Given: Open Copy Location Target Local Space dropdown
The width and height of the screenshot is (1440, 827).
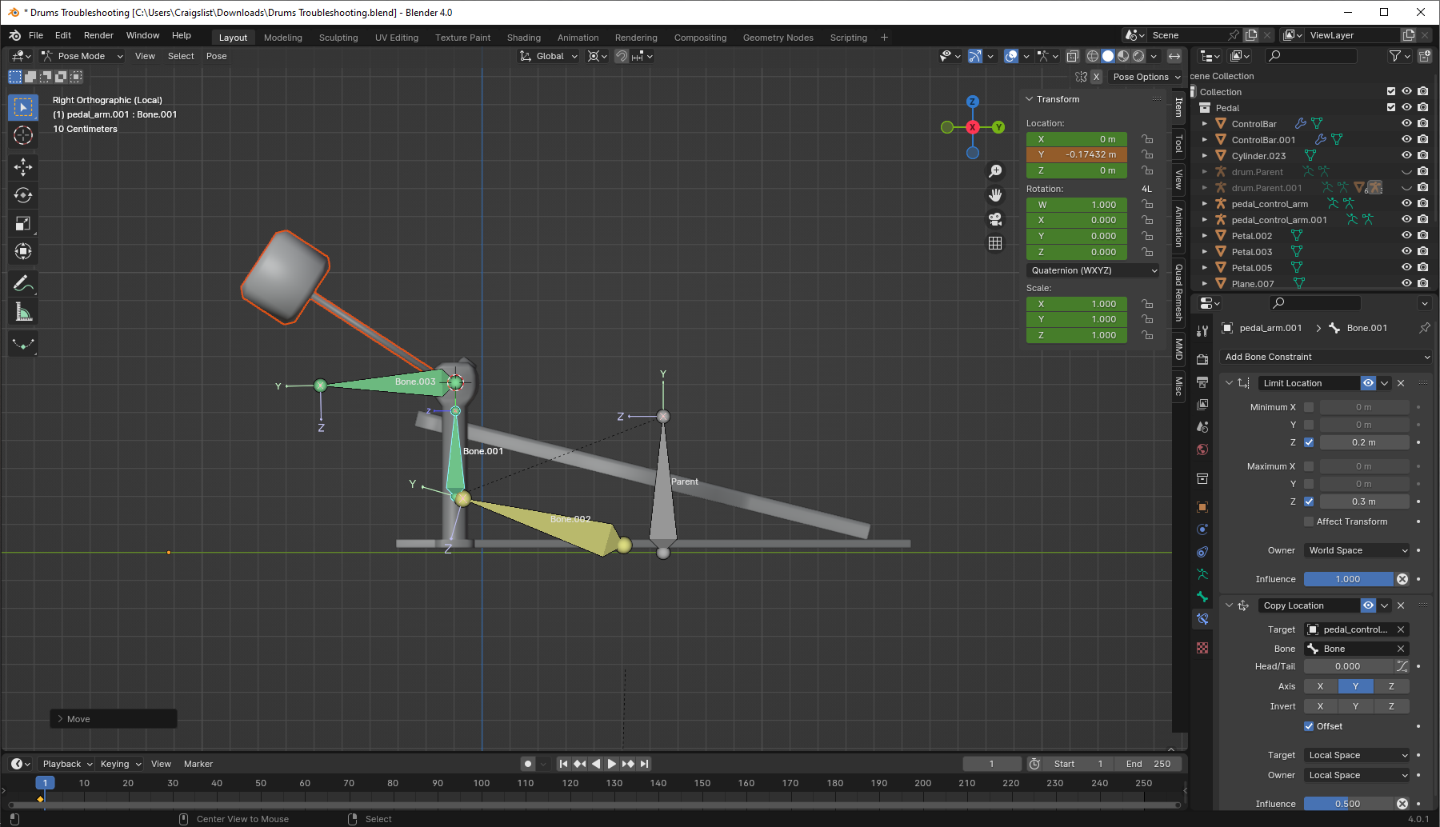Looking at the screenshot, I should click(1357, 755).
